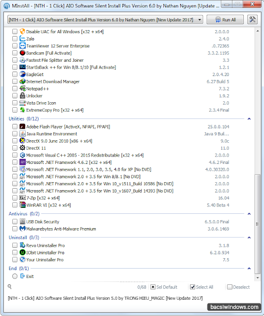Check the Internet Download Manager checkbox
Viewport: 264px width, 316px height.
click(x=15, y=81)
